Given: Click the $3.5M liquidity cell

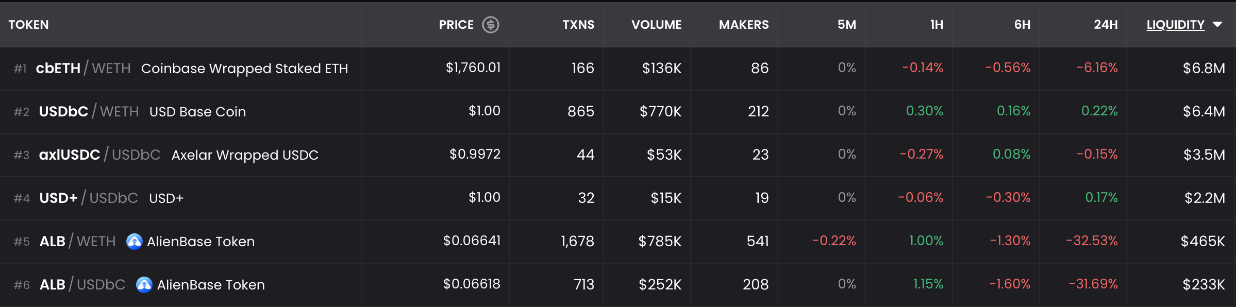Looking at the screenshot, I should [x=1204, y=155].
